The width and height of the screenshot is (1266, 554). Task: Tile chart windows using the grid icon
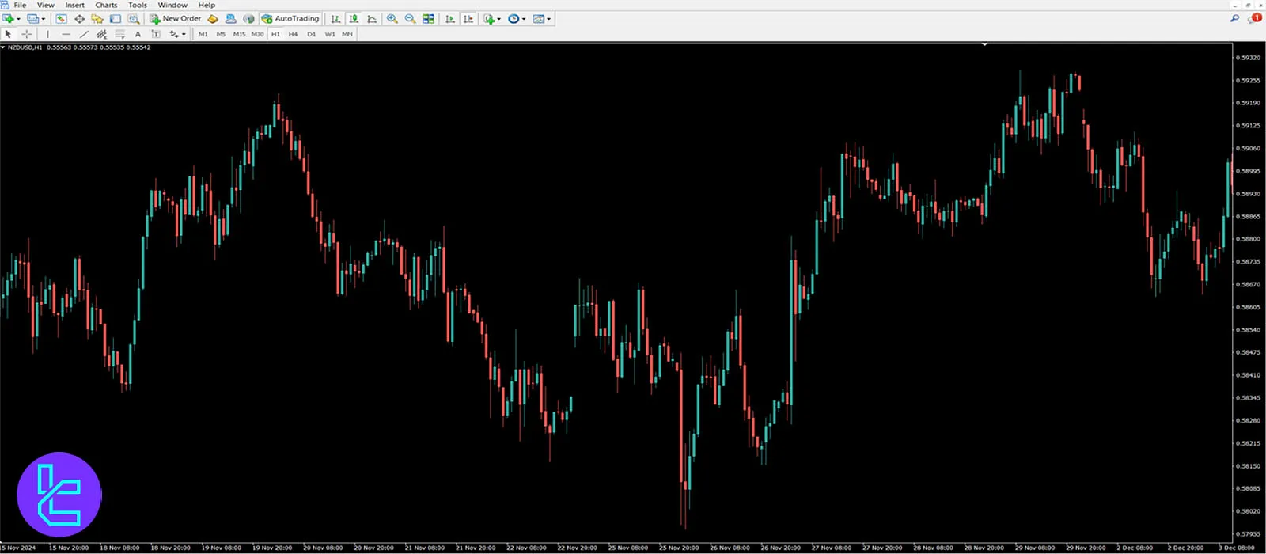point(429,19)
